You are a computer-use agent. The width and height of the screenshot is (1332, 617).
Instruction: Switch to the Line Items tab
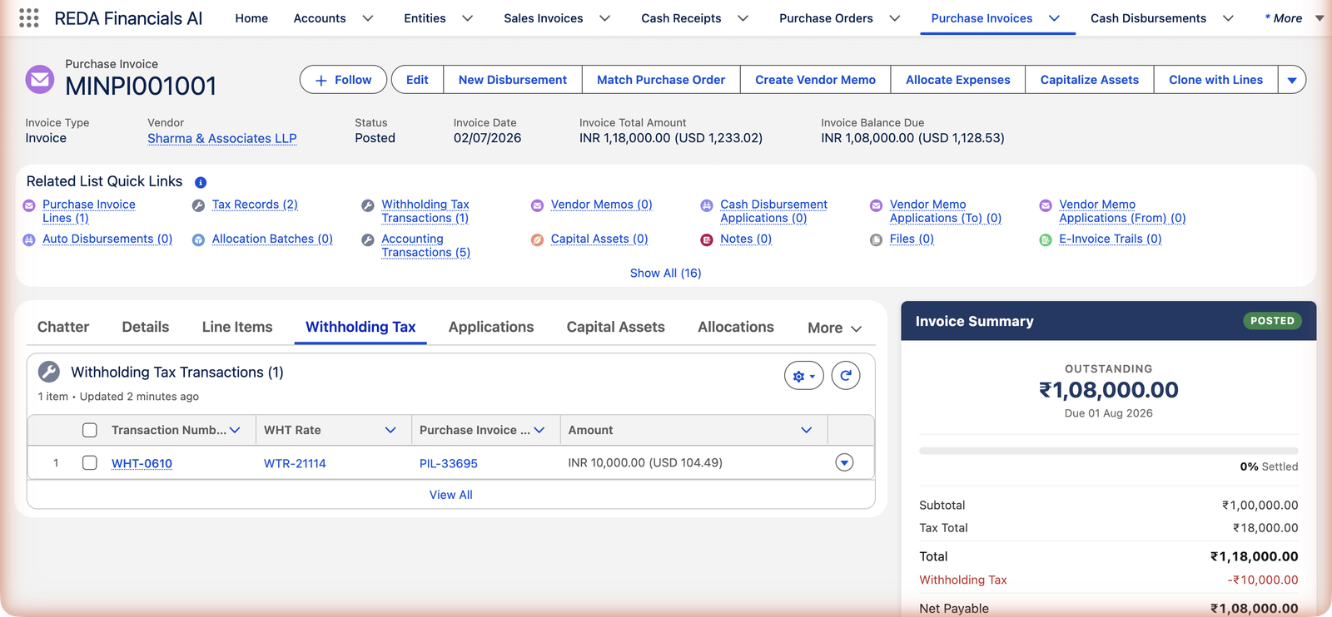point(237,327)
